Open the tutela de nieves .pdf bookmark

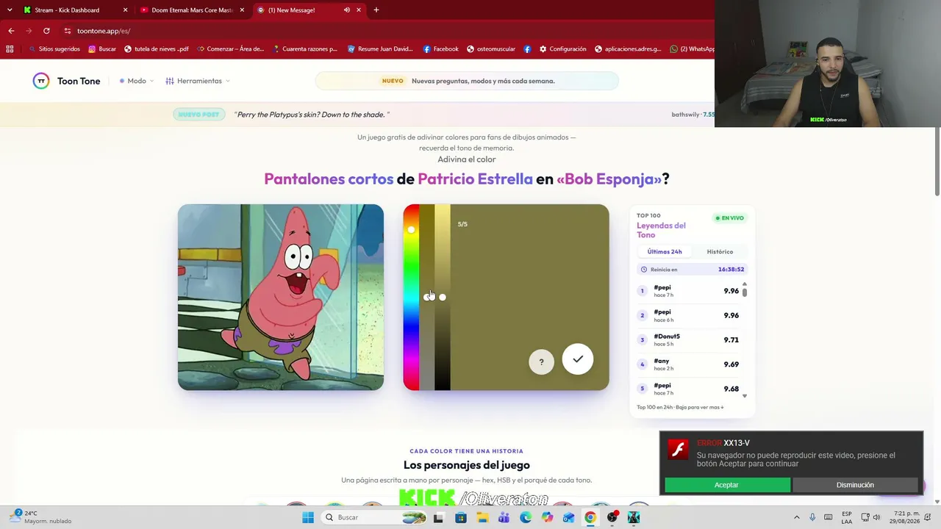click(x=157, y=49)
